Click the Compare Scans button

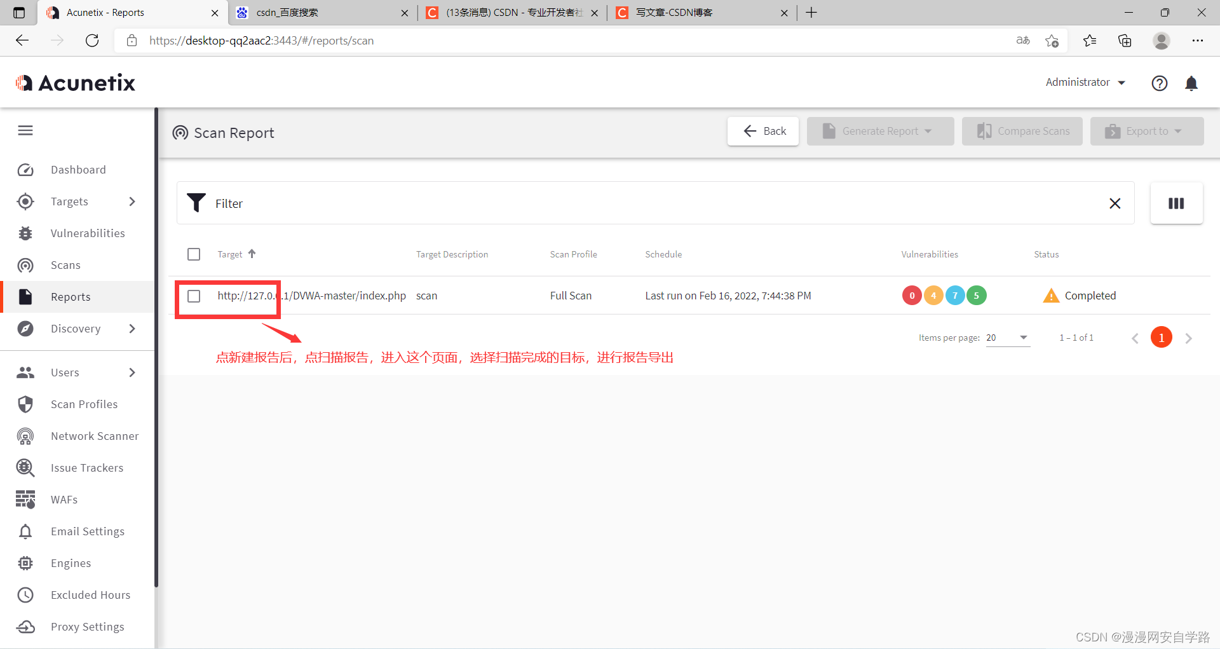(x=1022, y=131)
